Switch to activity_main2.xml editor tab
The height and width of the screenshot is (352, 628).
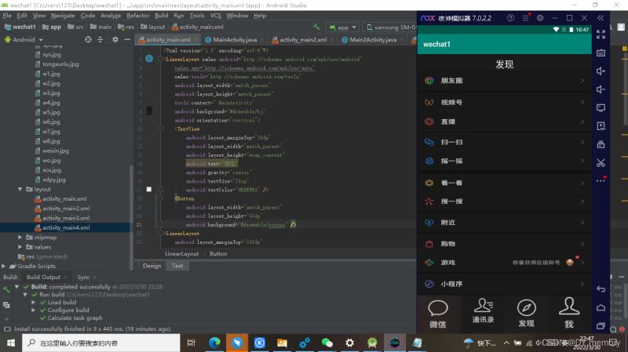pyautogui.click(x=302, y=40)
